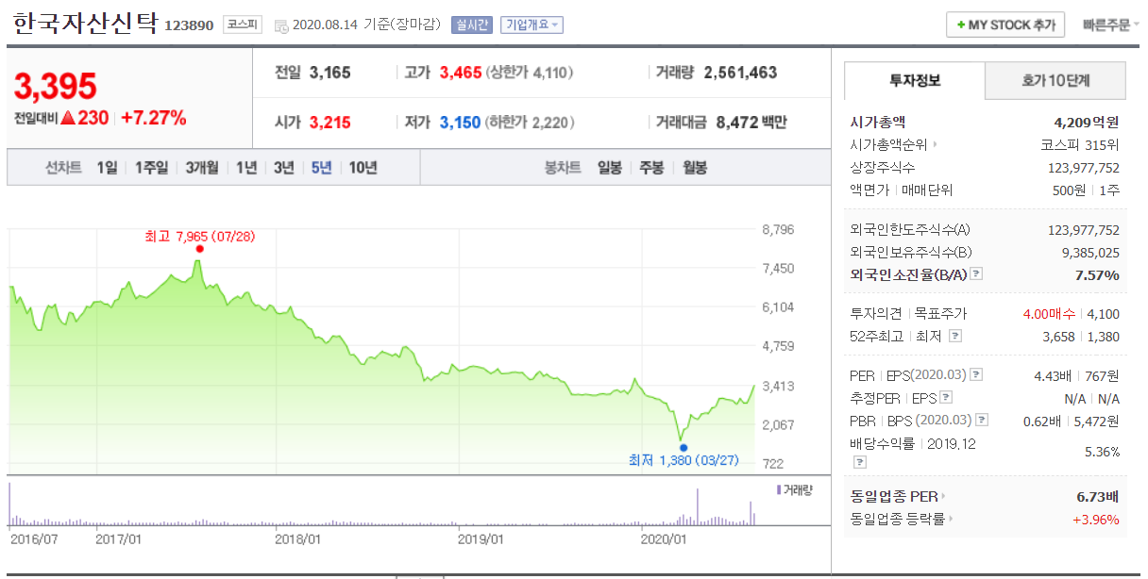Screen dimensions: 1148x579
Task: Click the 동일업종 PER value 6.73배
Action: 1098,496
